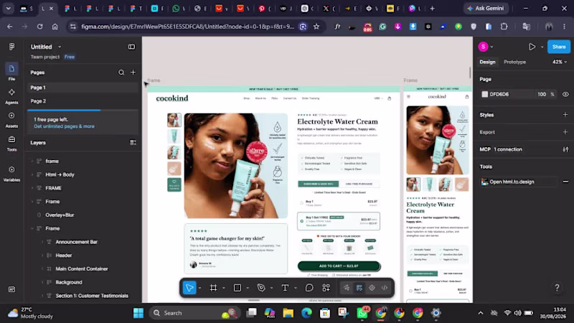The image size is (574, 323).
Task: Expand the Html → Body layer
Action: (32, 174)
